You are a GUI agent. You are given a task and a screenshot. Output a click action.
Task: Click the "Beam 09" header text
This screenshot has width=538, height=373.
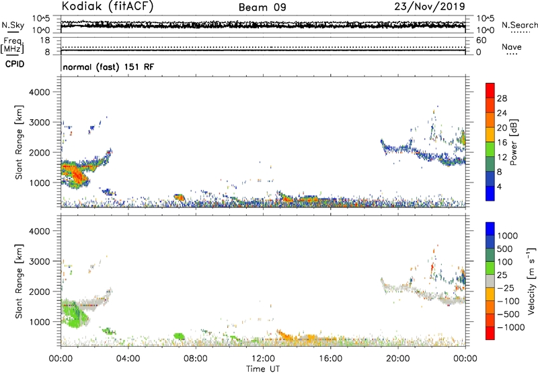[262, 7]
